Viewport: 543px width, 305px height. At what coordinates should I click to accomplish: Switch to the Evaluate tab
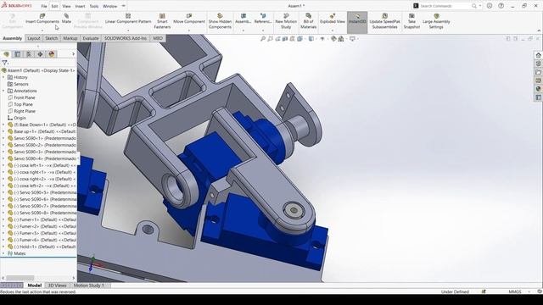pos(91,38)
